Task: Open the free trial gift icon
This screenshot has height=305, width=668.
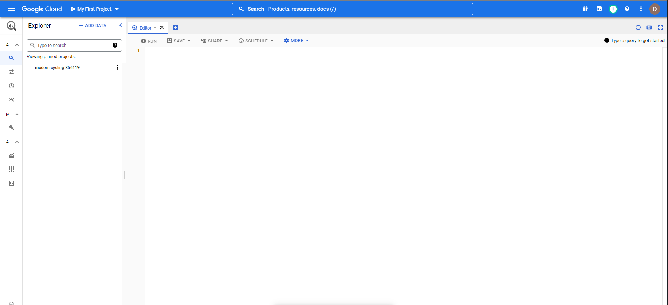Action: click(x=585, y=9)
